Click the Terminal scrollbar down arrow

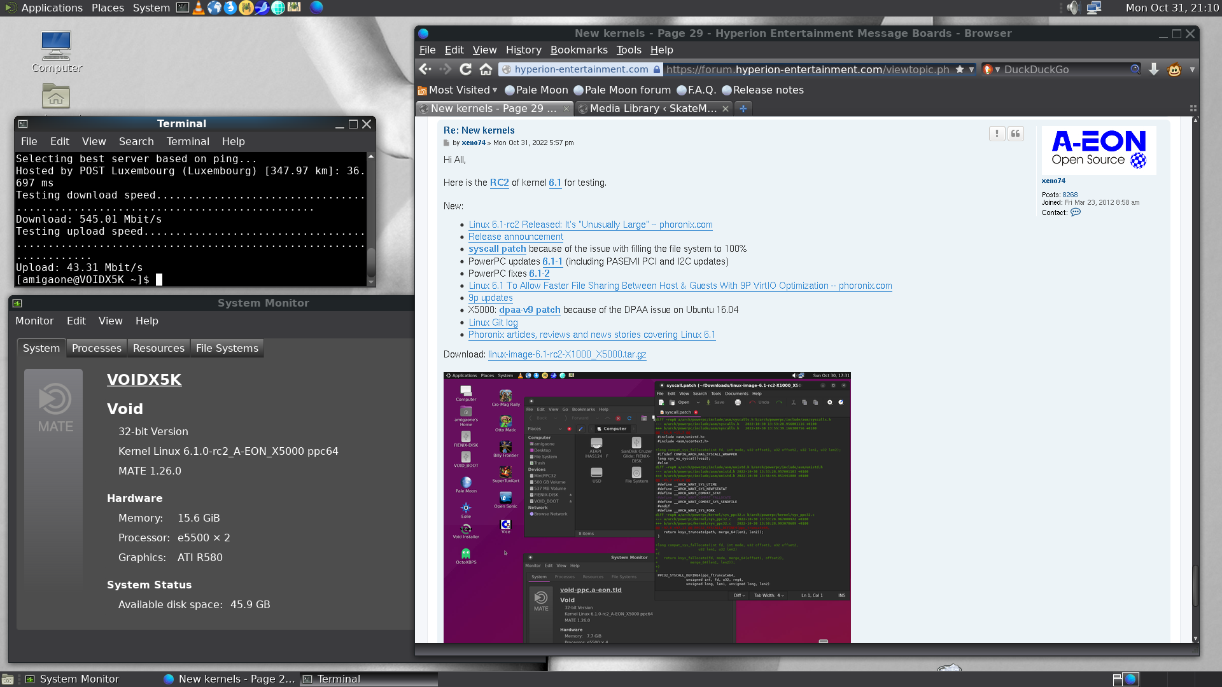[370, 281]
